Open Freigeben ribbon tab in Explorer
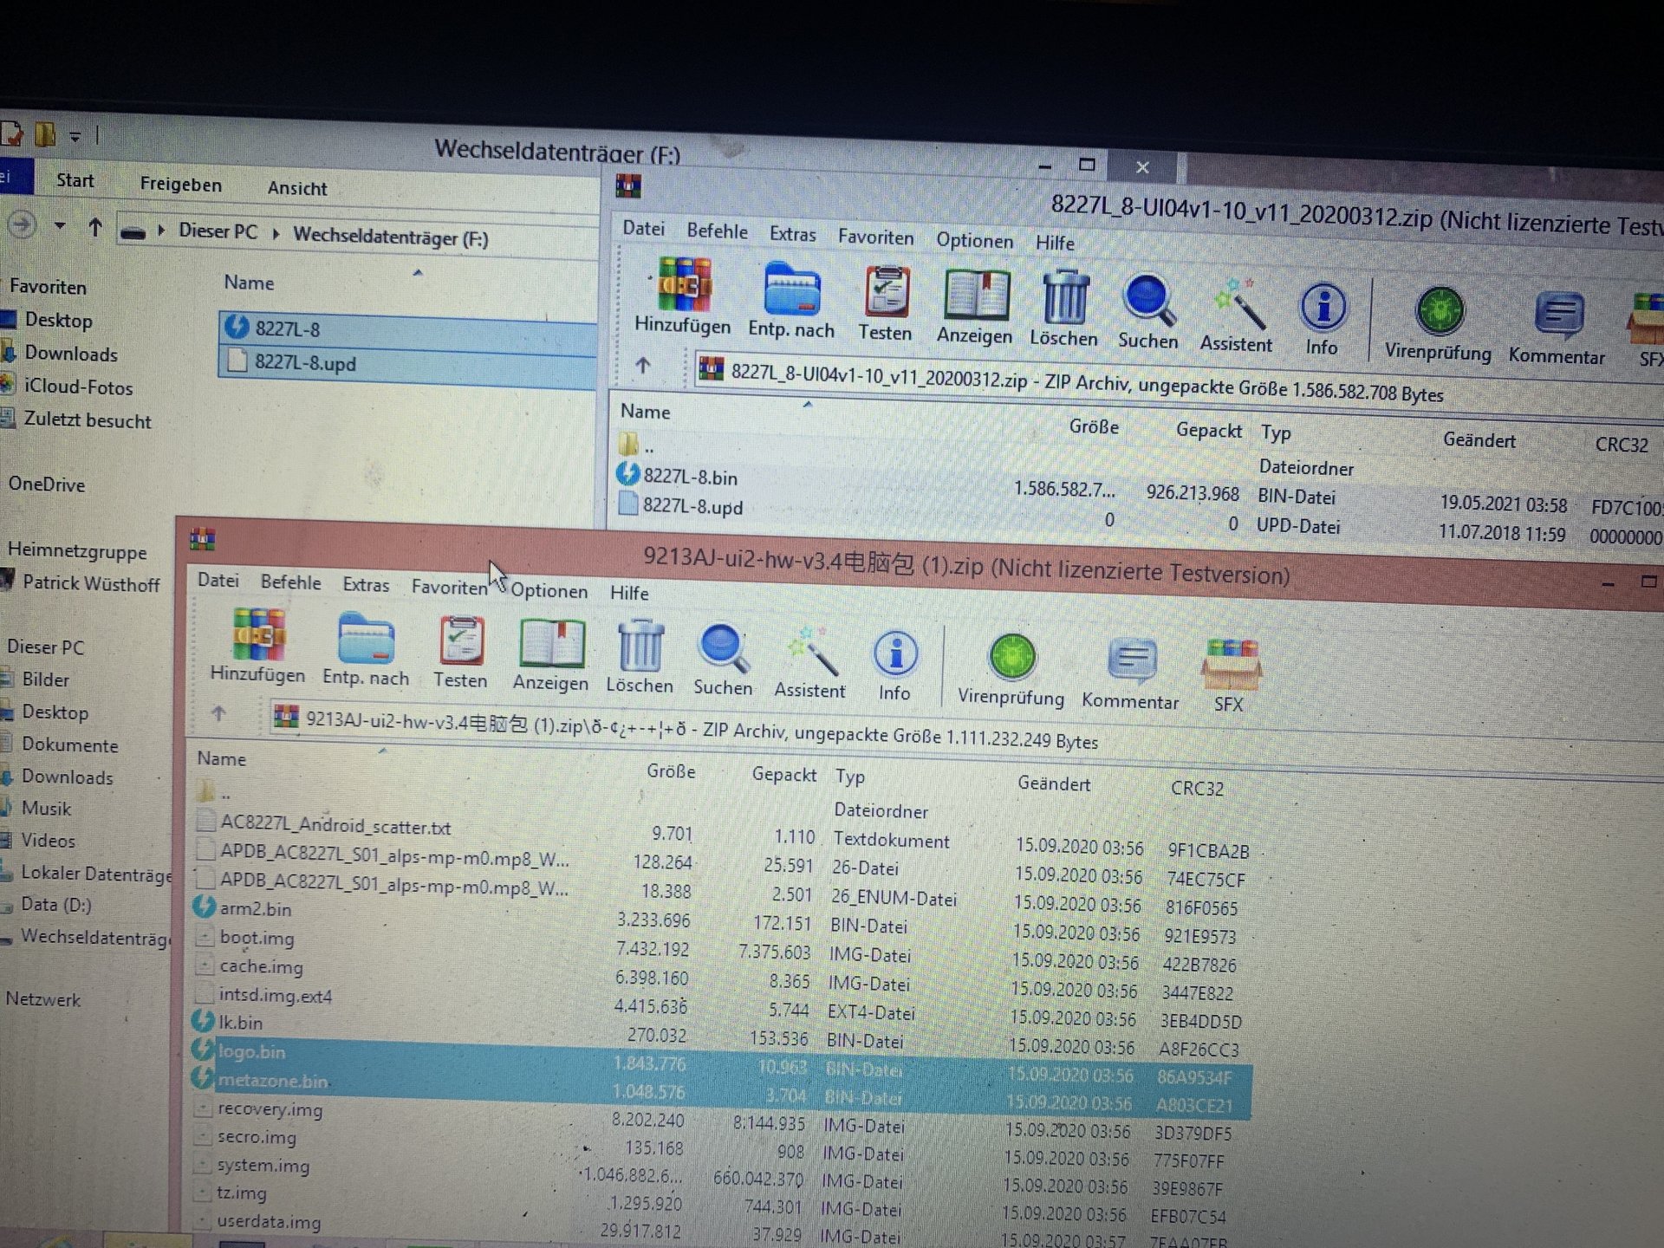Viewport: 1664px width, 1248px height. point(181,184)
